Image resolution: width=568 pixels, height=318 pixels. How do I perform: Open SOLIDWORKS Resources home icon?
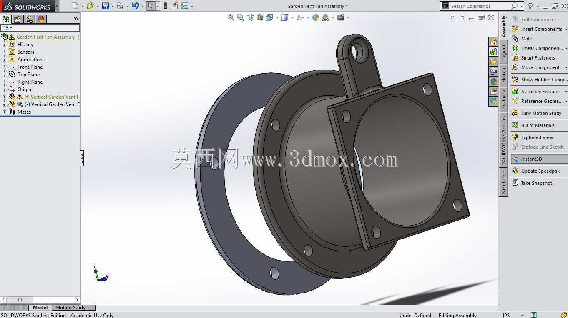tap(494, 42)
